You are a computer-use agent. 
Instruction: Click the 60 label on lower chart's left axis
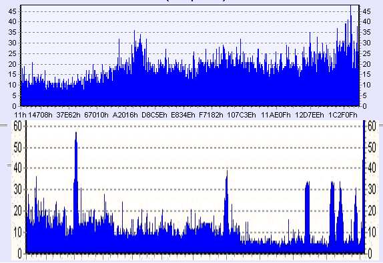[x=18, y=126]
